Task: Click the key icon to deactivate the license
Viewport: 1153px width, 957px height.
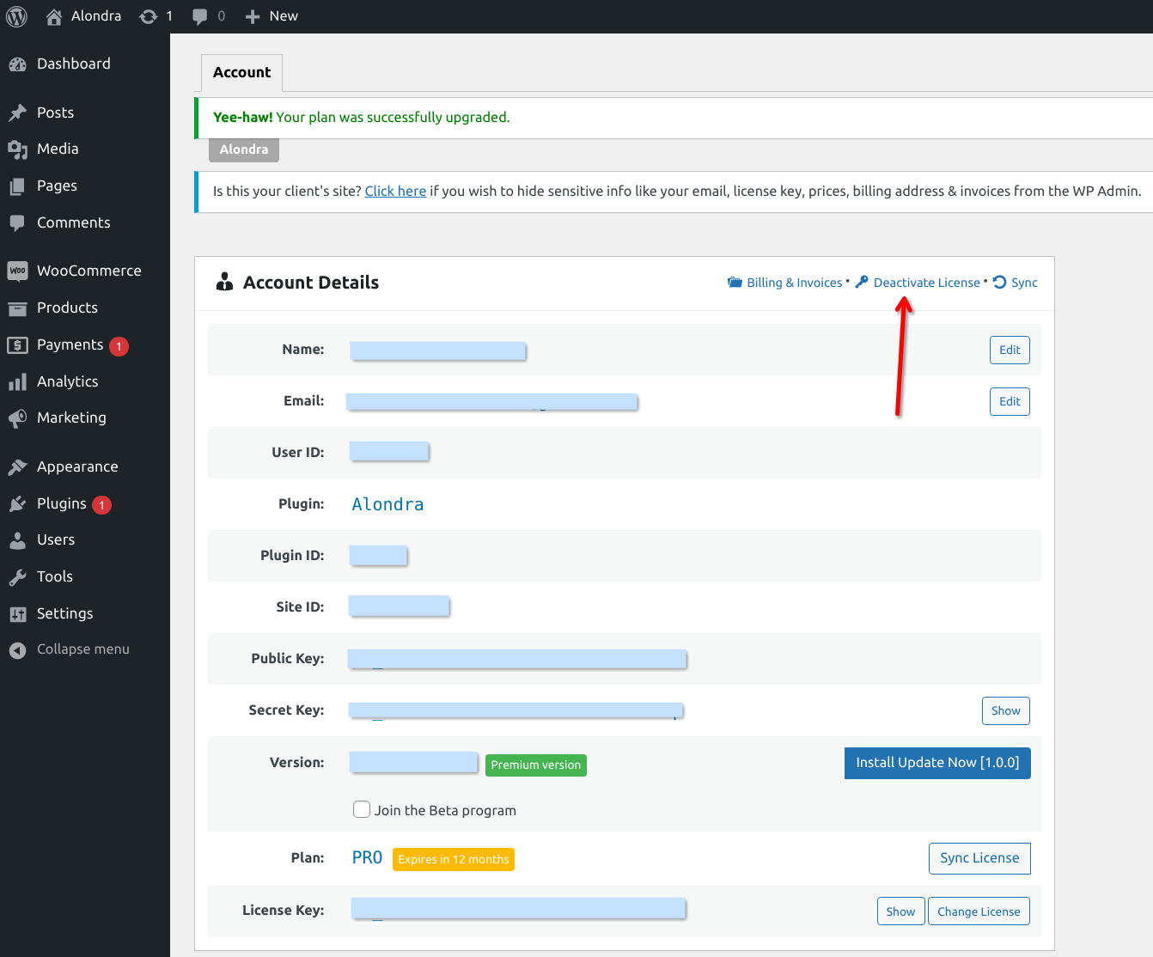Action: (861, 282)
